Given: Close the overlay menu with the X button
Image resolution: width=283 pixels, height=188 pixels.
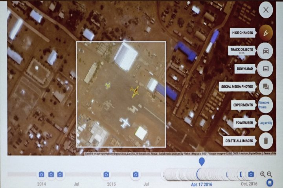Looking at the screenshot, I should pyautogui.click(x=266, y=10).
